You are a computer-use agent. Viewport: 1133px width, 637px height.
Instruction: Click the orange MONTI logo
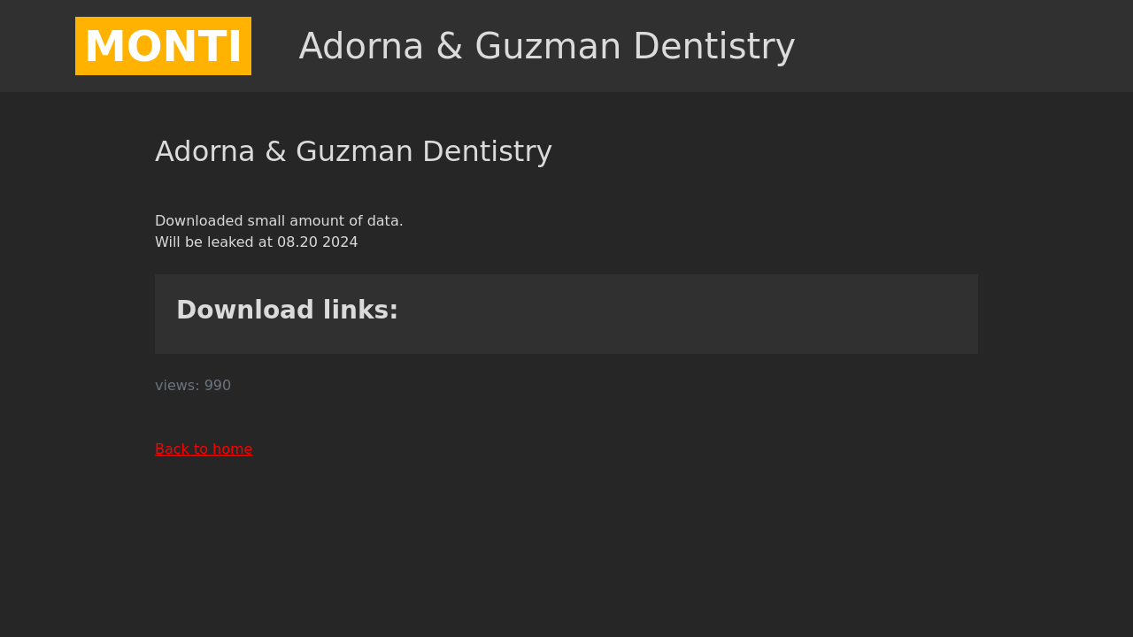pyautogui.click(x=163, y=46)
